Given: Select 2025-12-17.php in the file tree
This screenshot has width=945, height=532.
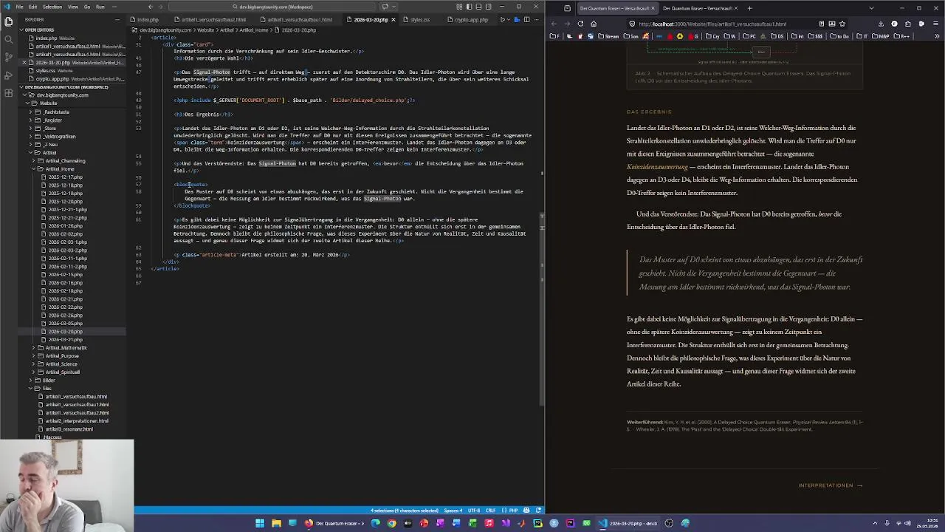Looking at the screenshot, I should [x=66, y=177].
